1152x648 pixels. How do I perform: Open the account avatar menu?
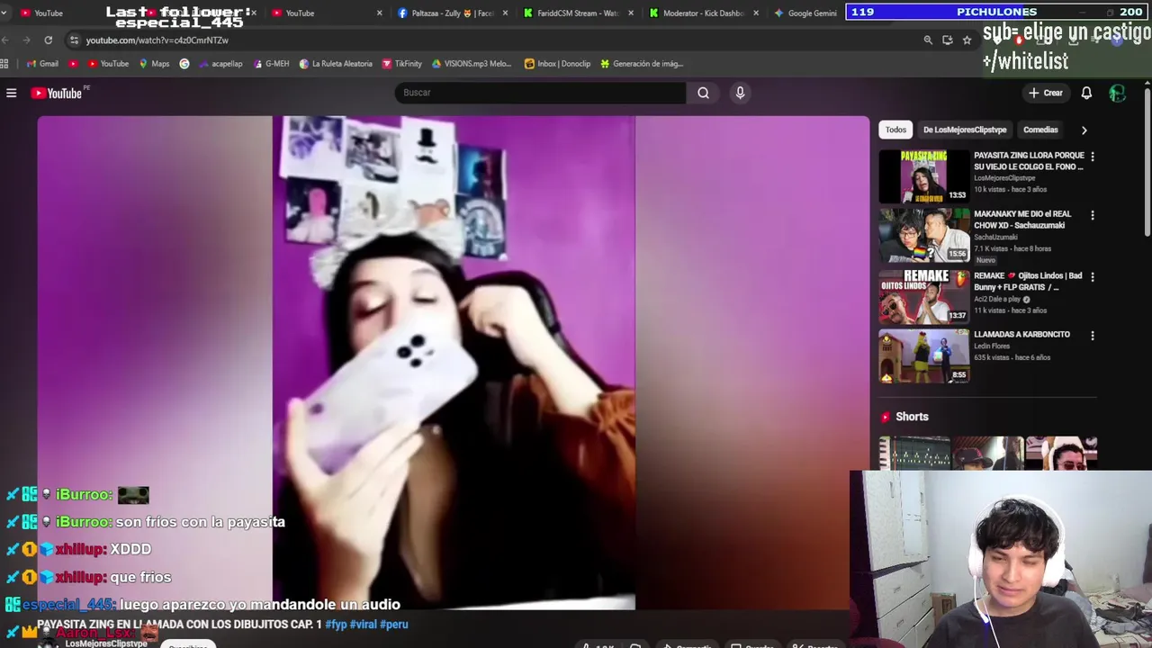[x=1117, y=93]
